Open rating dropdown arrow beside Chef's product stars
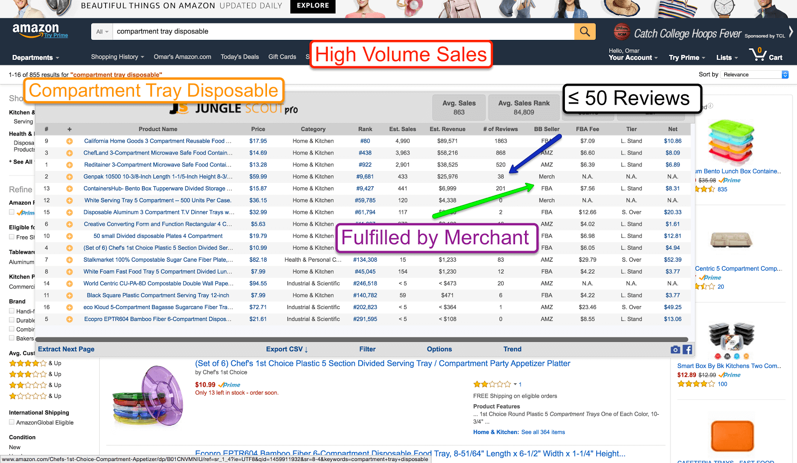The width and height of the screenshot is (797, 463). 515,384
